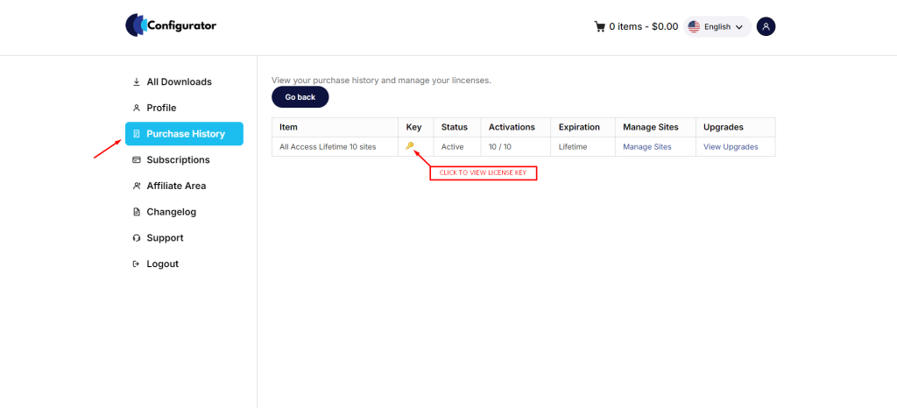Click the Item column header
The image size is (897, 408).
(335, 127)
